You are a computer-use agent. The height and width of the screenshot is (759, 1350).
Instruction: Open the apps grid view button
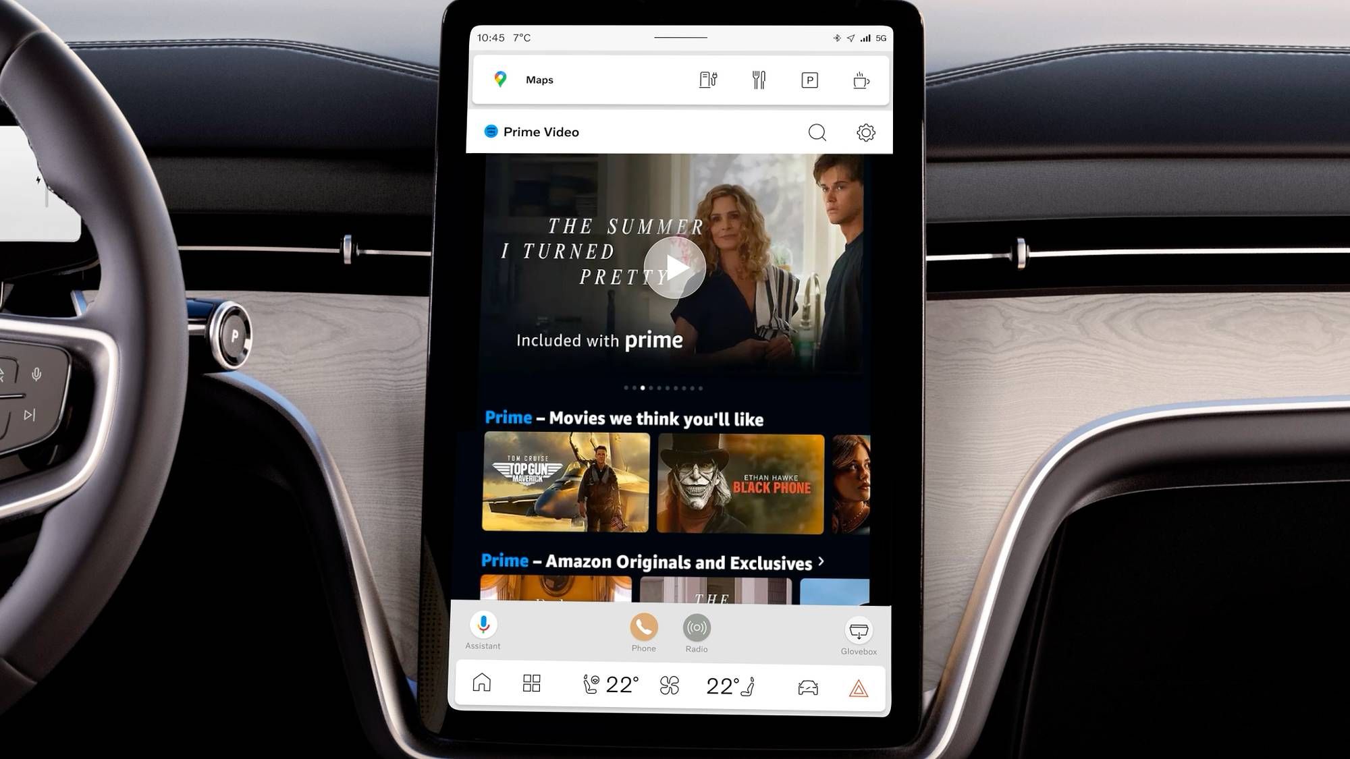click(531, 684)
